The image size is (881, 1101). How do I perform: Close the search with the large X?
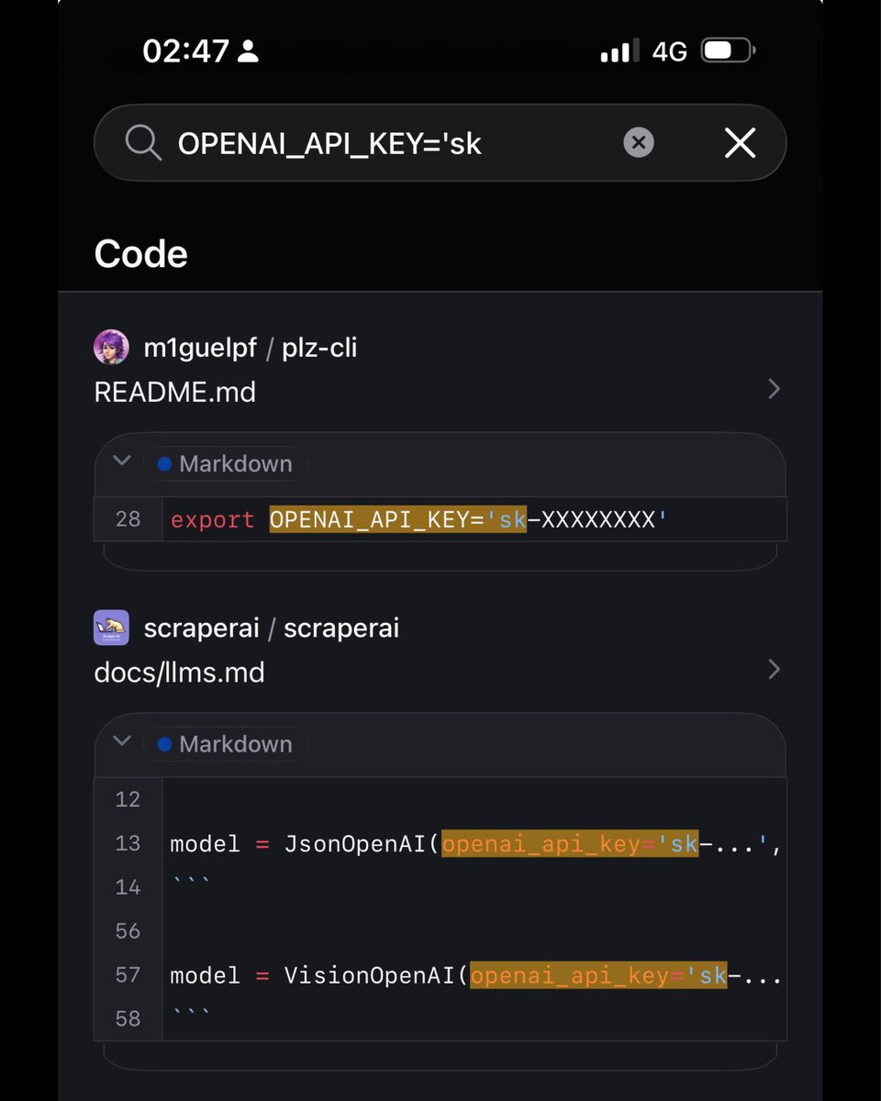click(740, 142)
